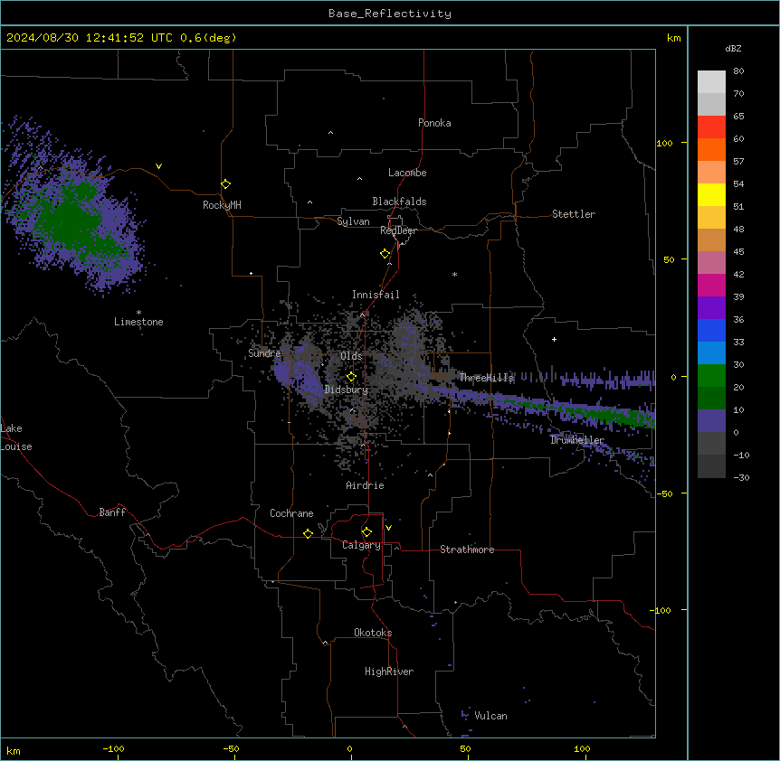Click the Lacombe city label
This screenshot has height=761, width=780.
coord(407,173)
